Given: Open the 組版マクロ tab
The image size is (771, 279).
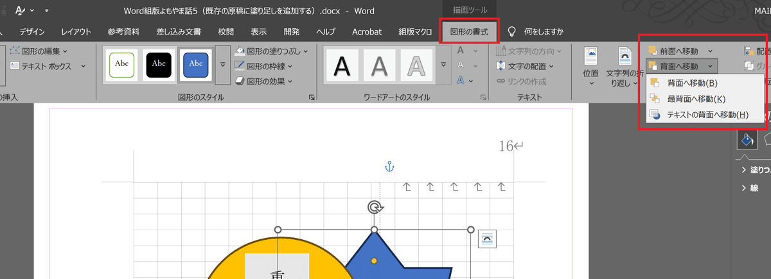Looking at the screenshot, I should [x=414, y=31].
